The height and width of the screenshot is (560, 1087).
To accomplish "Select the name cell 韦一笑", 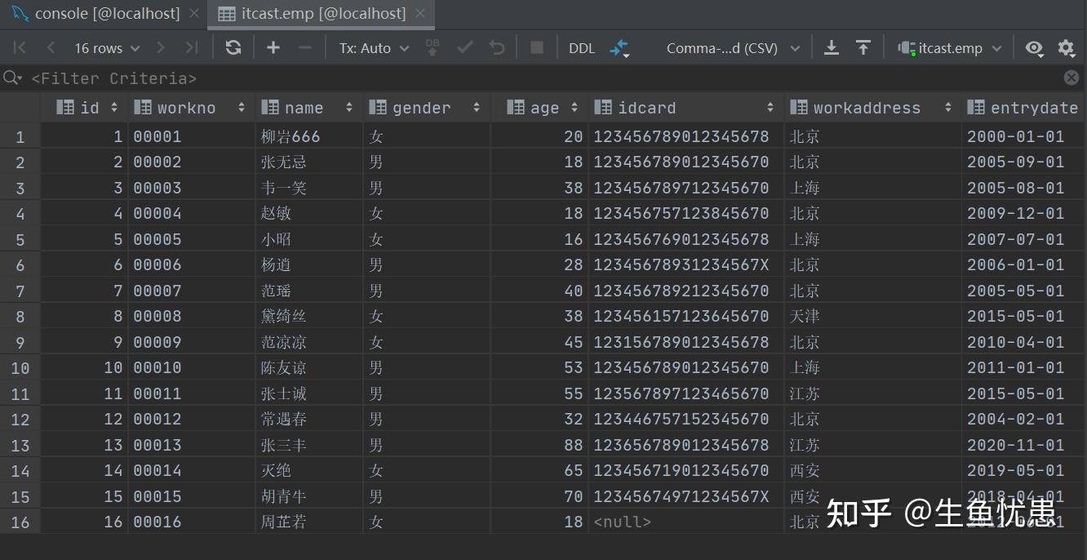I will [x=309, y=188].
